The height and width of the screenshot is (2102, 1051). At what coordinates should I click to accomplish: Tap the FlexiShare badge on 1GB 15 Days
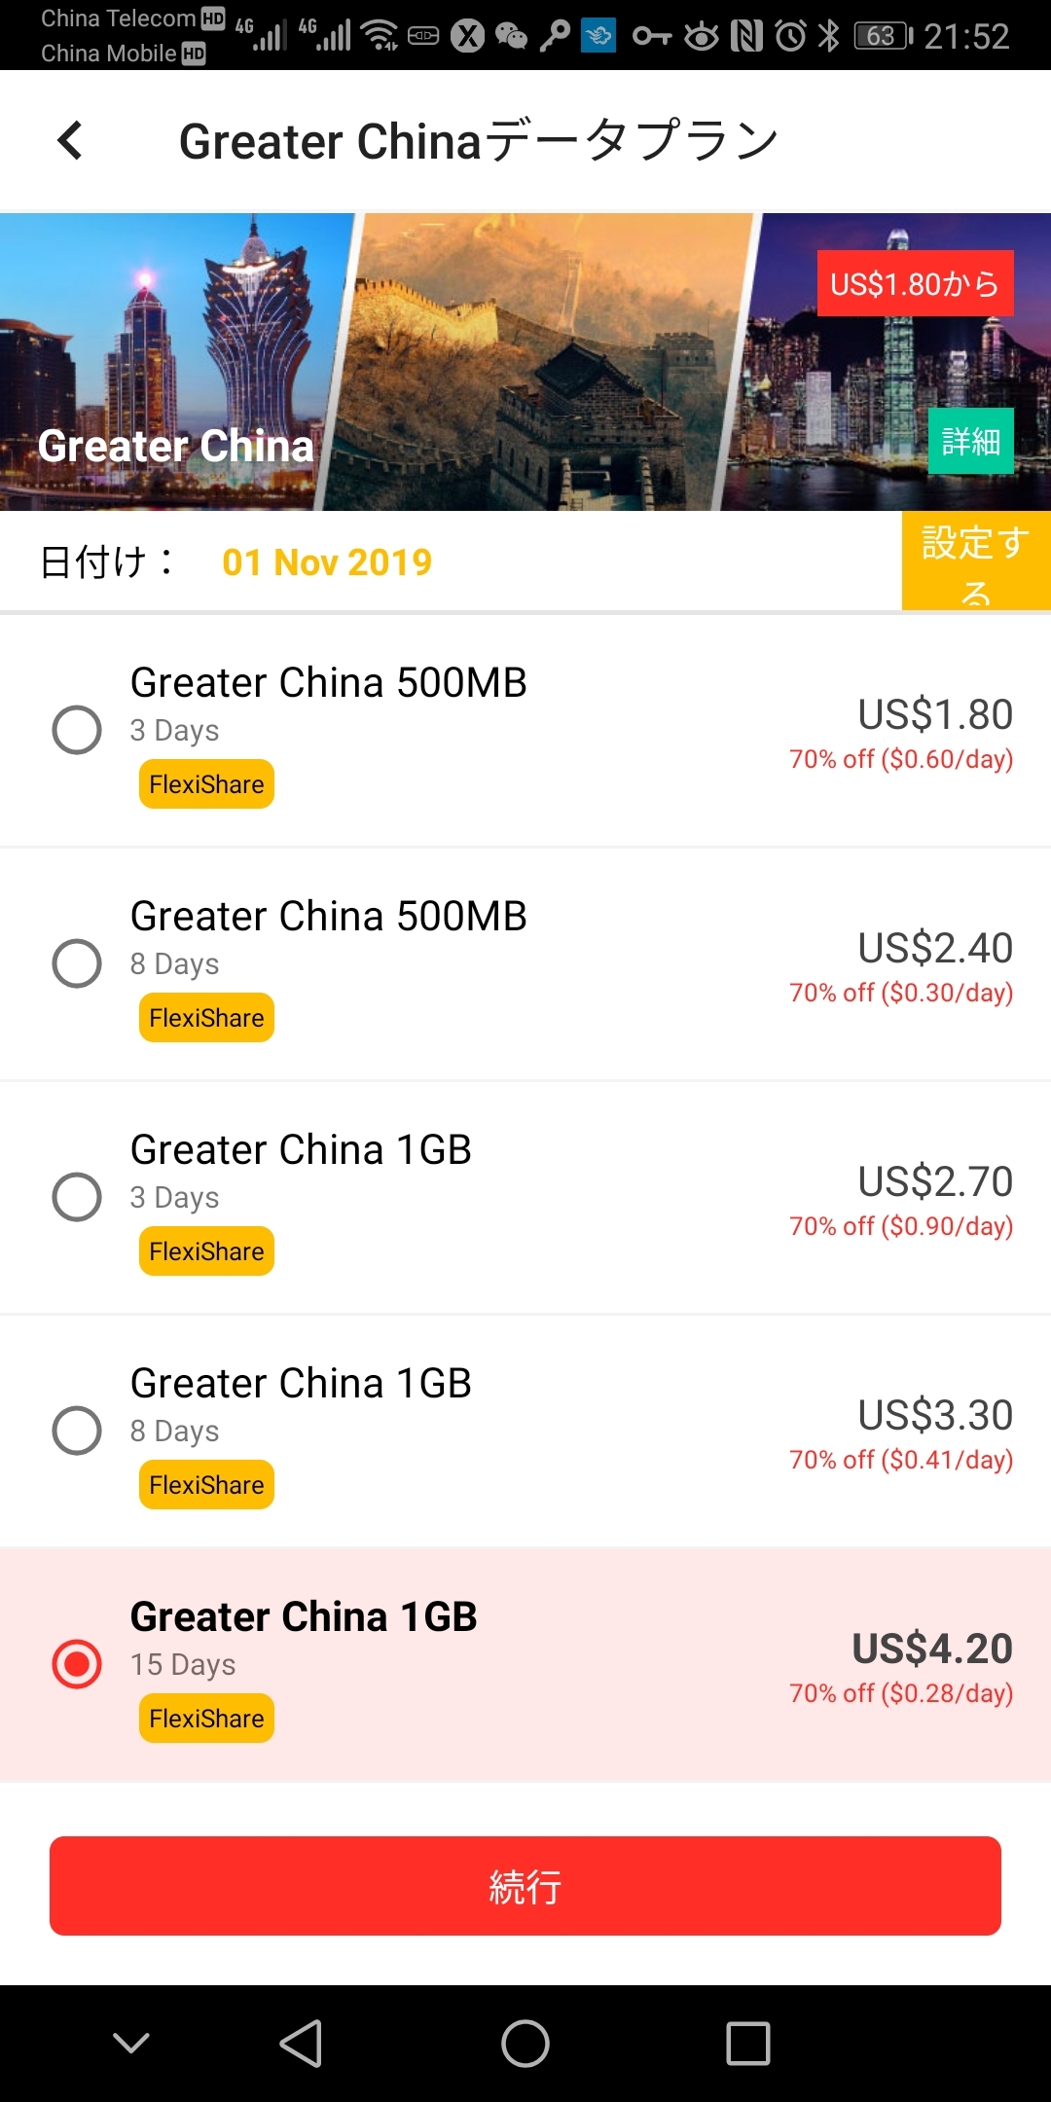(206, 1719)
